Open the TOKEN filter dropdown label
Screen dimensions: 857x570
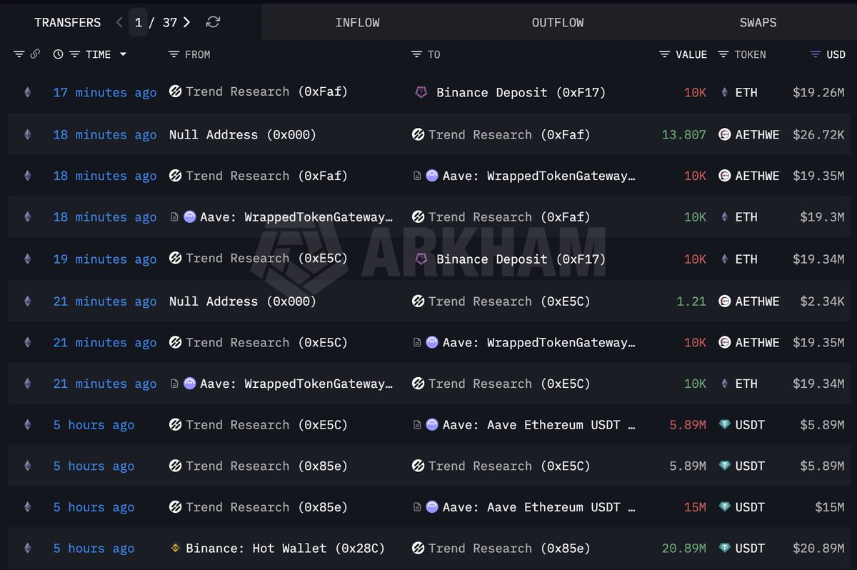point(750,54)
